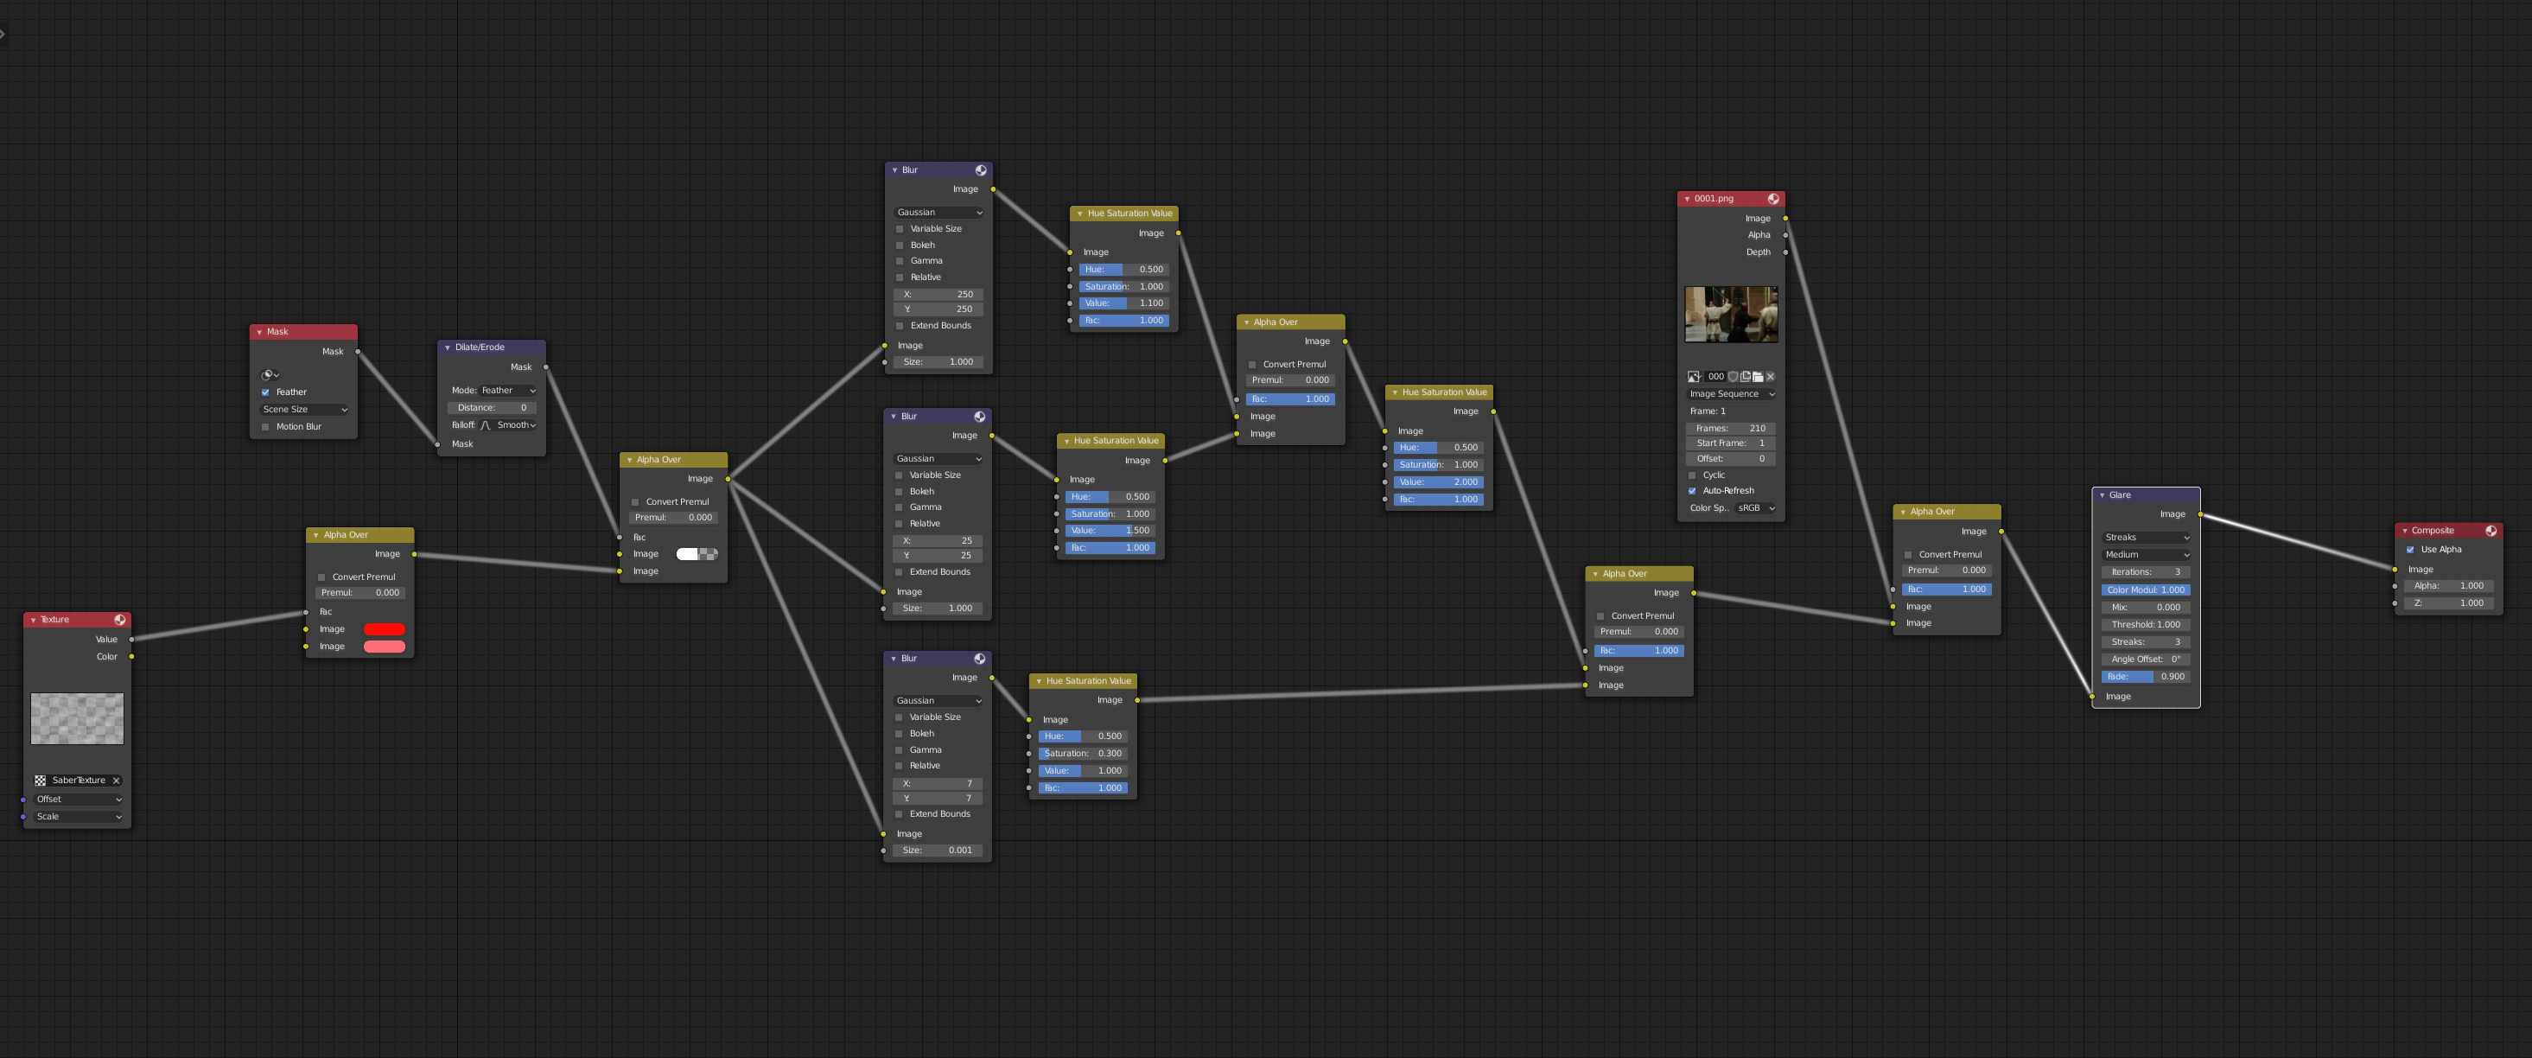This screenshot has width=2532, height=1058.
Task: Disable Feather checkbox in Mask node
Action: (265, 392)
